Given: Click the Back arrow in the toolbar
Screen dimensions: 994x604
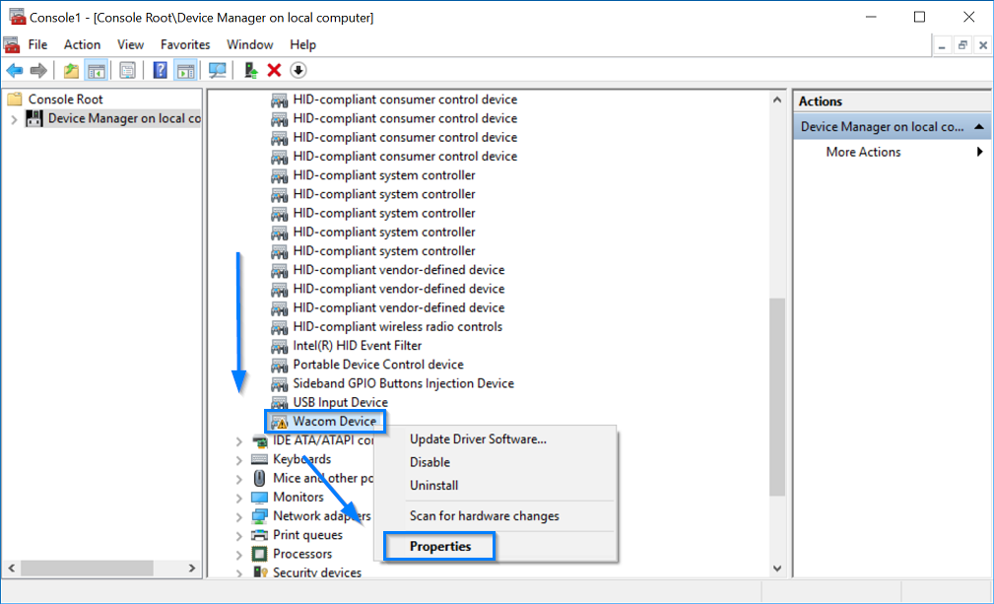Looking at the screenshot, I should coord(15,70).
